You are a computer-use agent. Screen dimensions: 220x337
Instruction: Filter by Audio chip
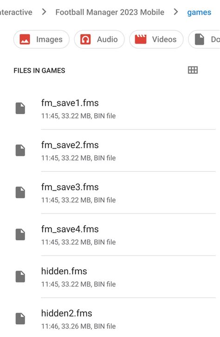[99, 39]
